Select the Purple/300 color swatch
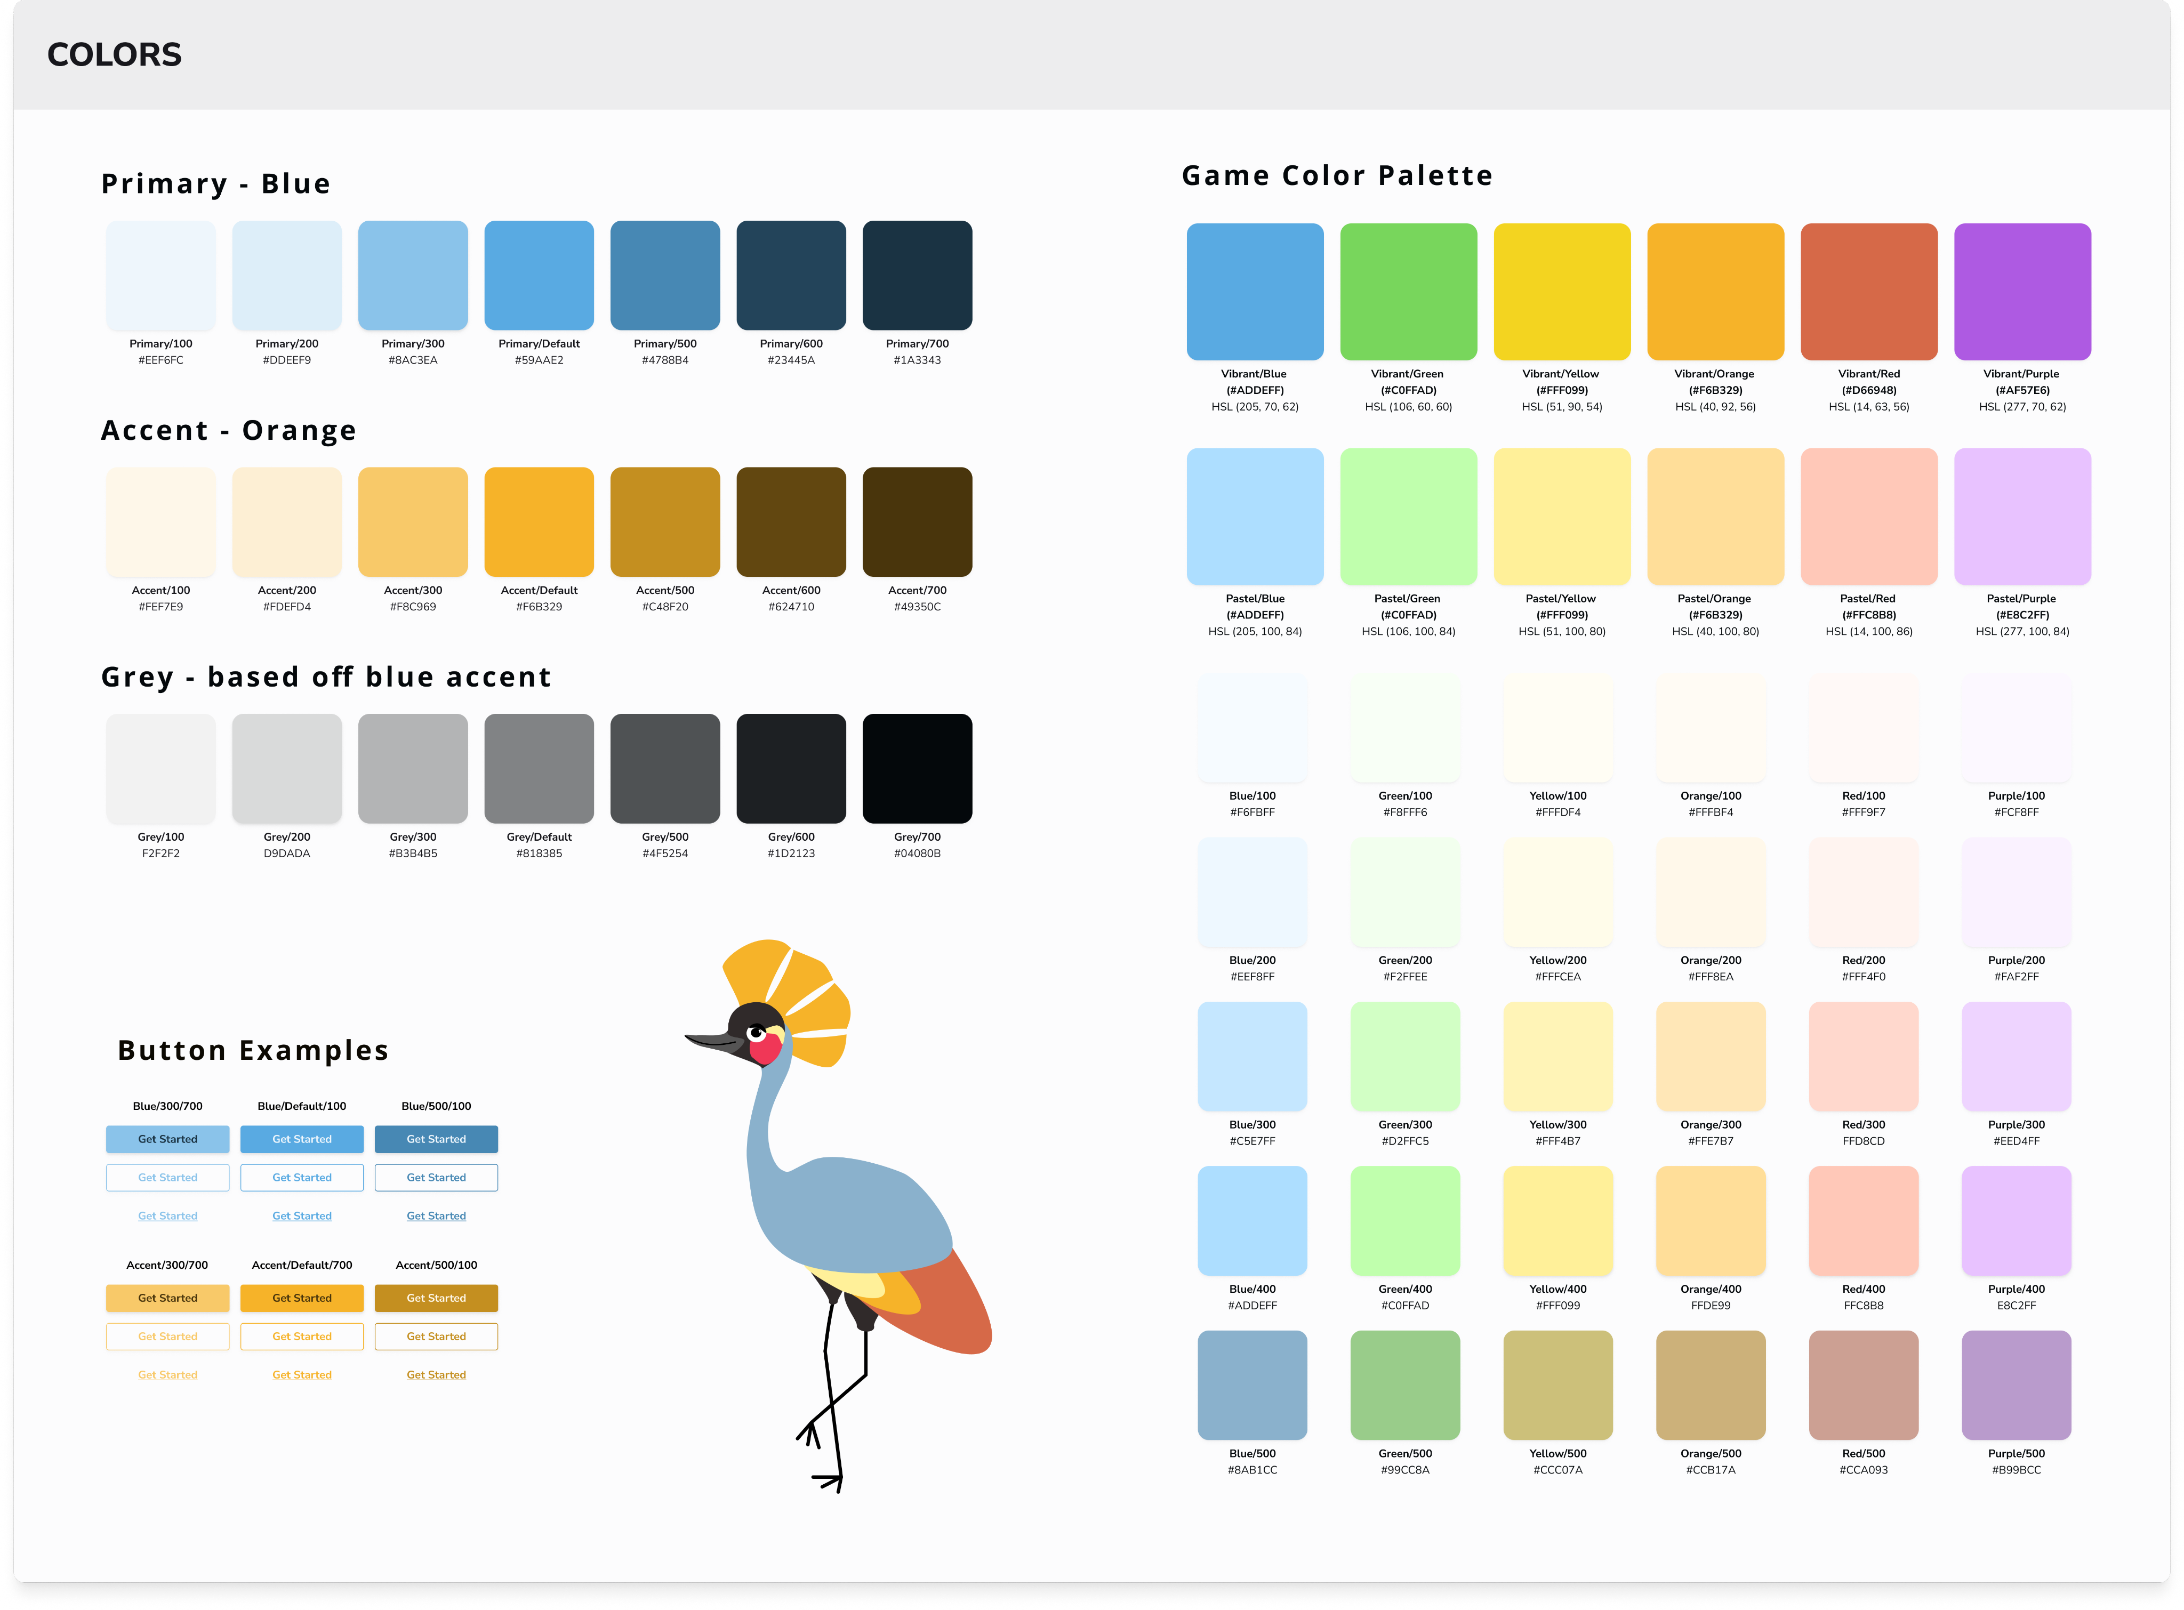Viewport: 2184px width, 1610px height. 2016,1057
